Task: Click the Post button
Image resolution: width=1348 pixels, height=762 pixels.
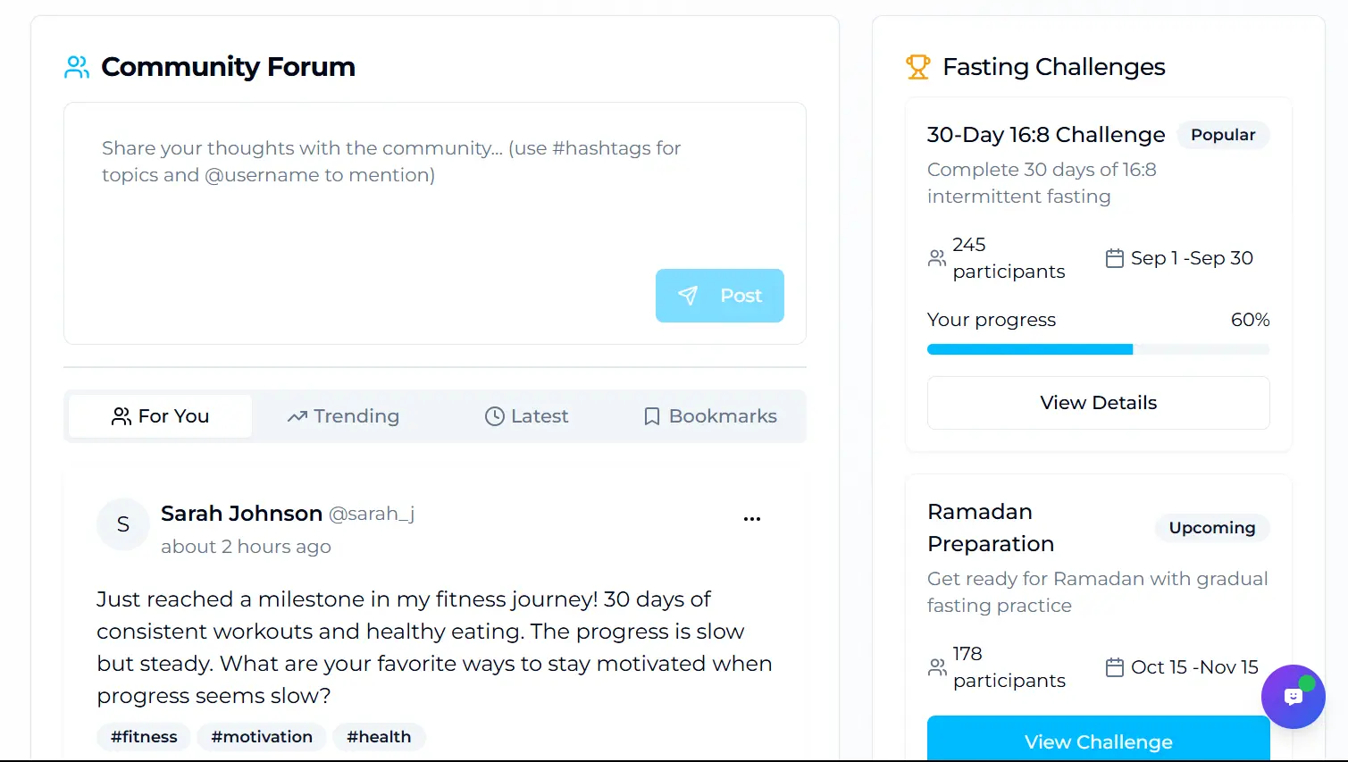Action: click(720, 296)
